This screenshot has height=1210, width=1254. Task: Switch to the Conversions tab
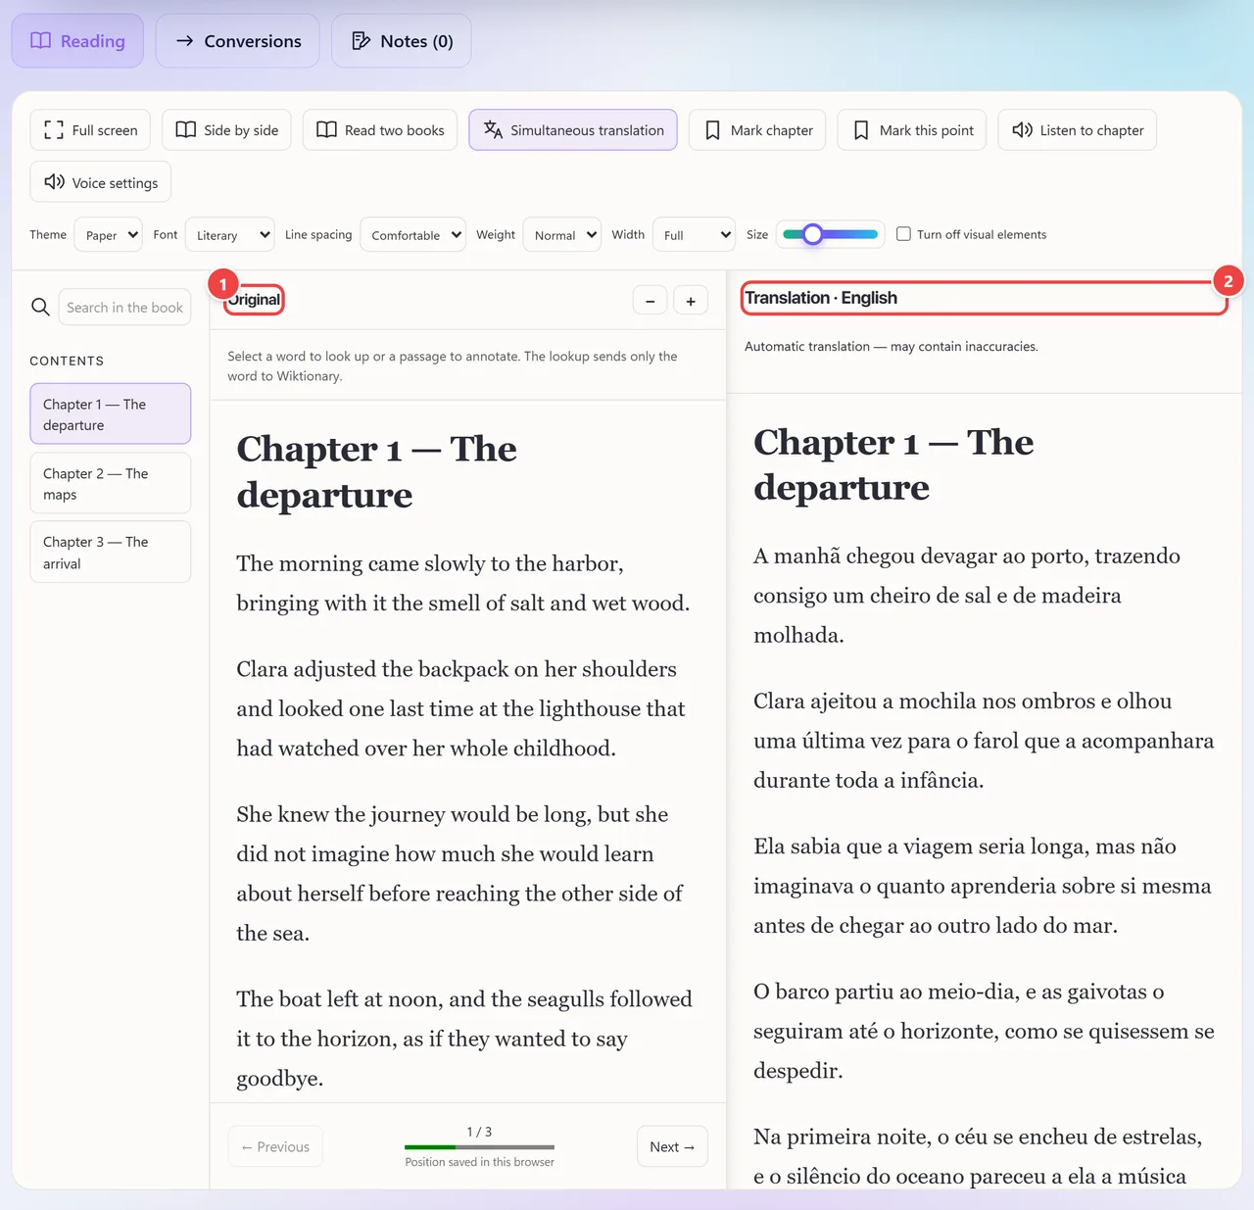coord(238,41)
